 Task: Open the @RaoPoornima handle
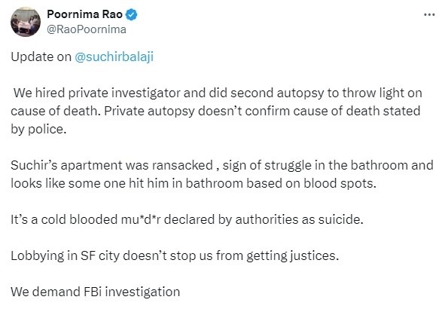(87, 29)
